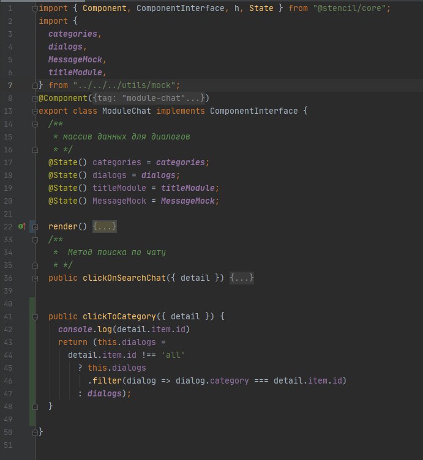Click the imported categories on line 3
423x460 pixels.
(x=73, y=34)
